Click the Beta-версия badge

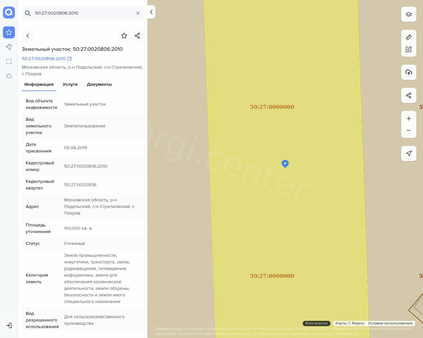click(x=317, y=323)
